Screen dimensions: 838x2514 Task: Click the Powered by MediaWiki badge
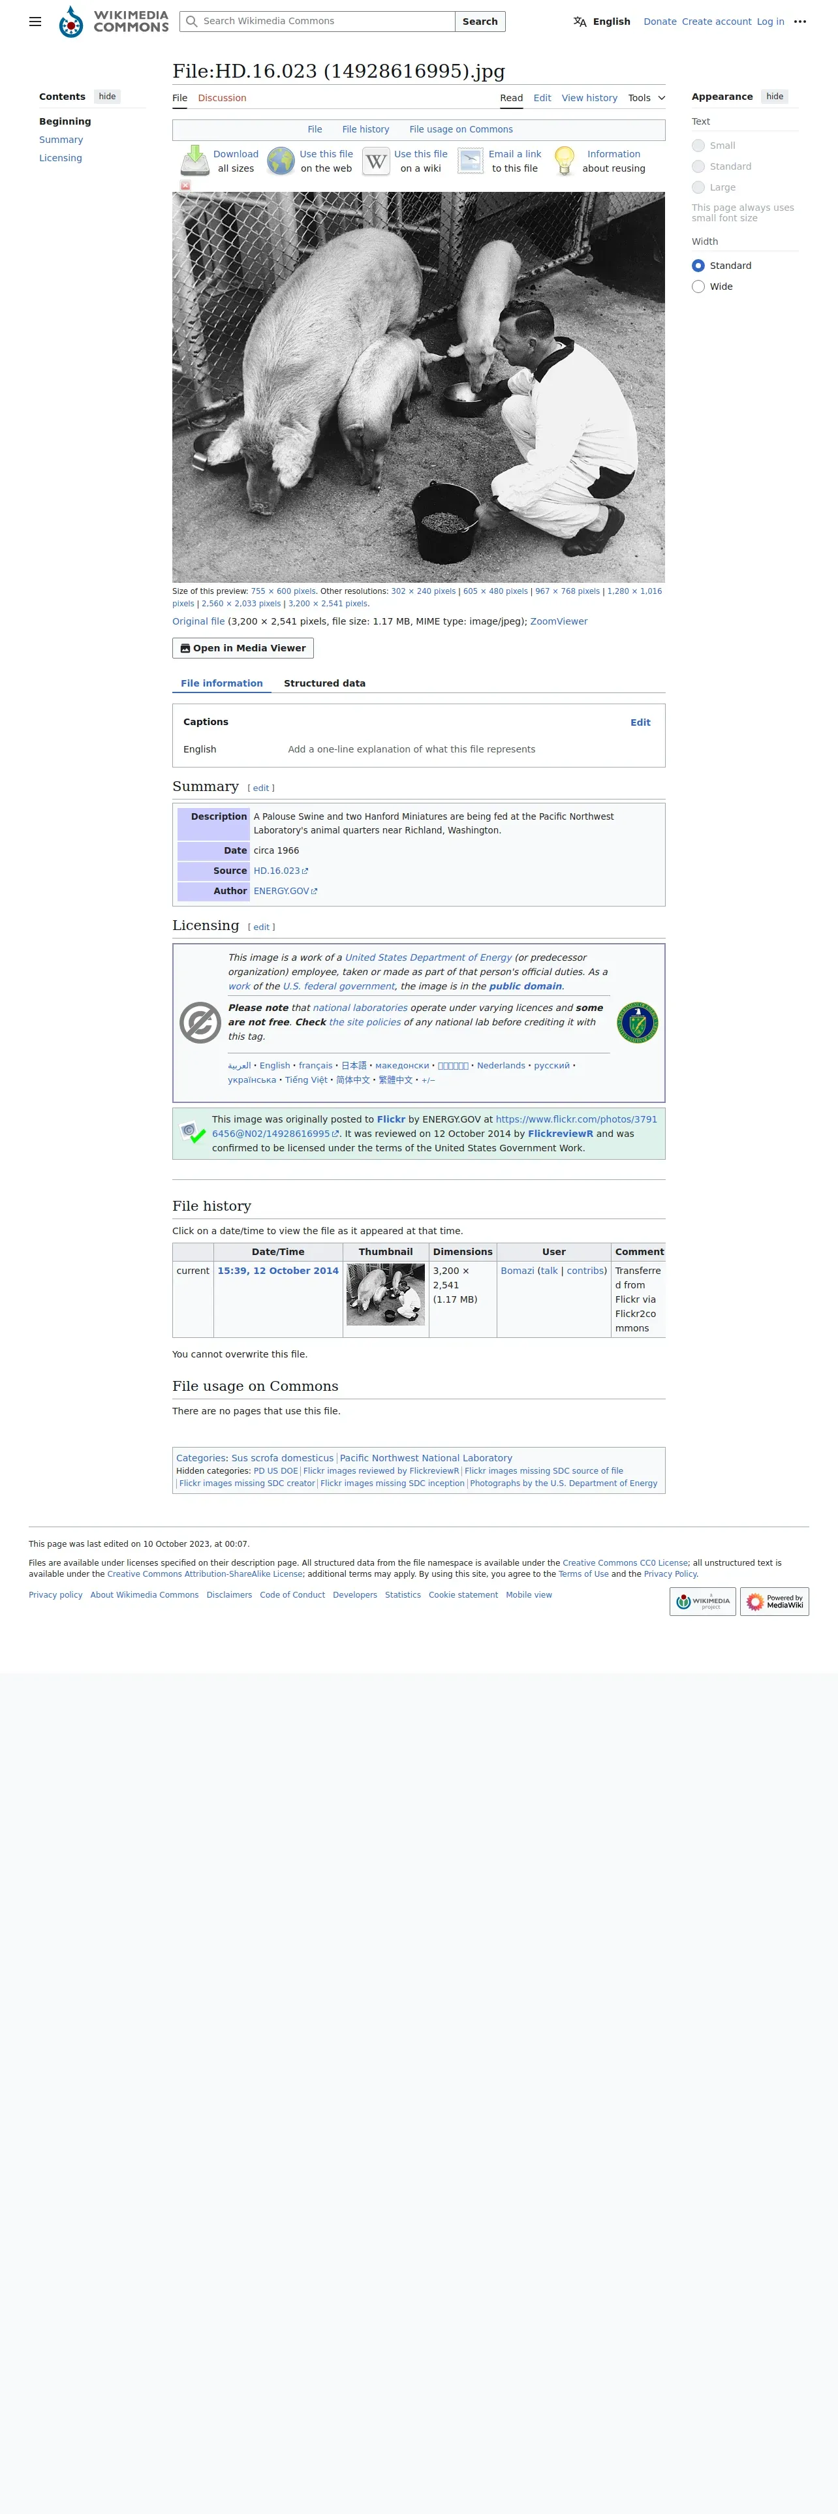775,1600
